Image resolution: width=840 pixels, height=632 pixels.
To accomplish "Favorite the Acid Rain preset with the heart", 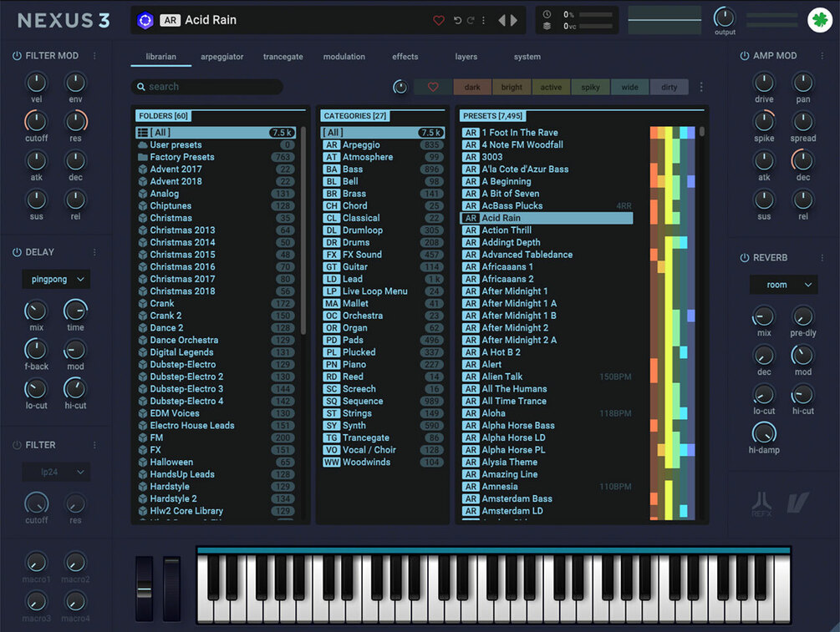I will (439, 20).
